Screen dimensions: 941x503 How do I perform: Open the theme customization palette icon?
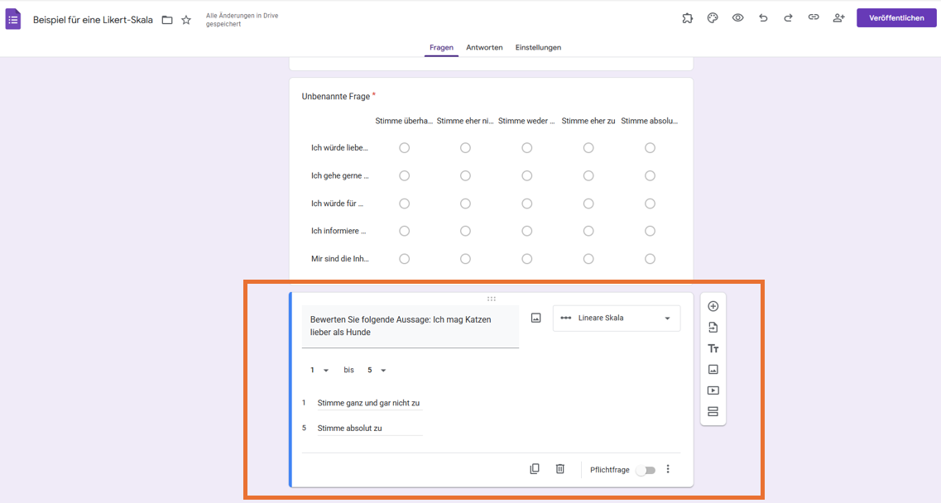tap(713, 18)
